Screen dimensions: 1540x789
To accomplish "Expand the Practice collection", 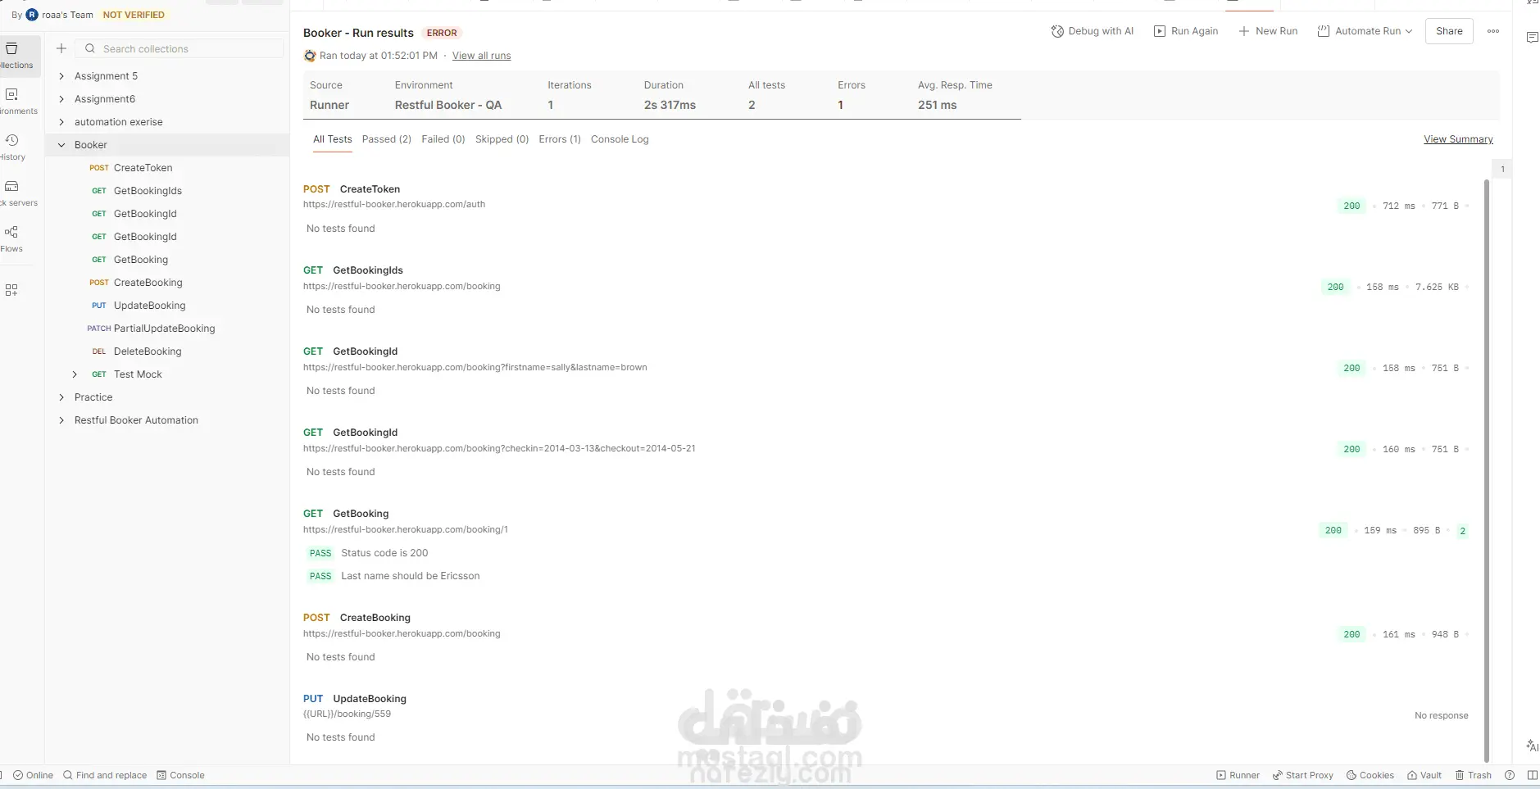I will [x=61, y=397].
